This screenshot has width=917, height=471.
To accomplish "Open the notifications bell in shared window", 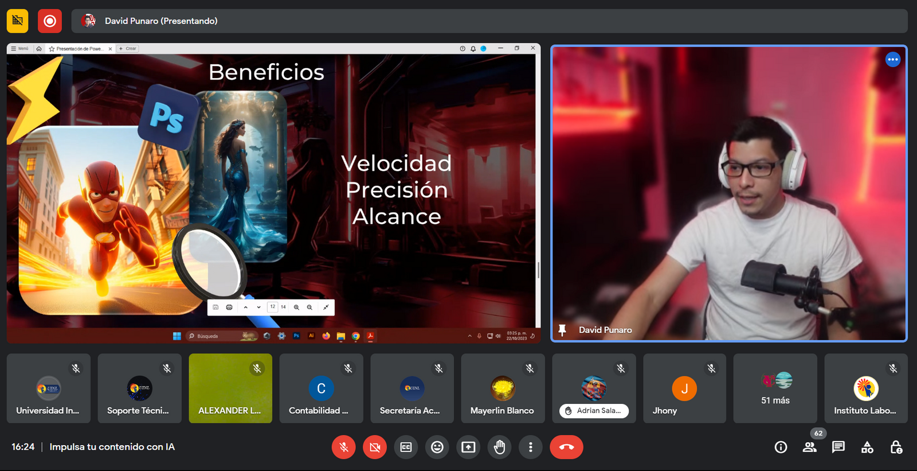I will [x=473, y=49].
